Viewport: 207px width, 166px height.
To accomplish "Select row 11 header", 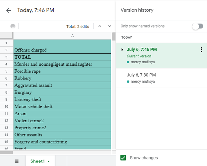I will point(6,114).
